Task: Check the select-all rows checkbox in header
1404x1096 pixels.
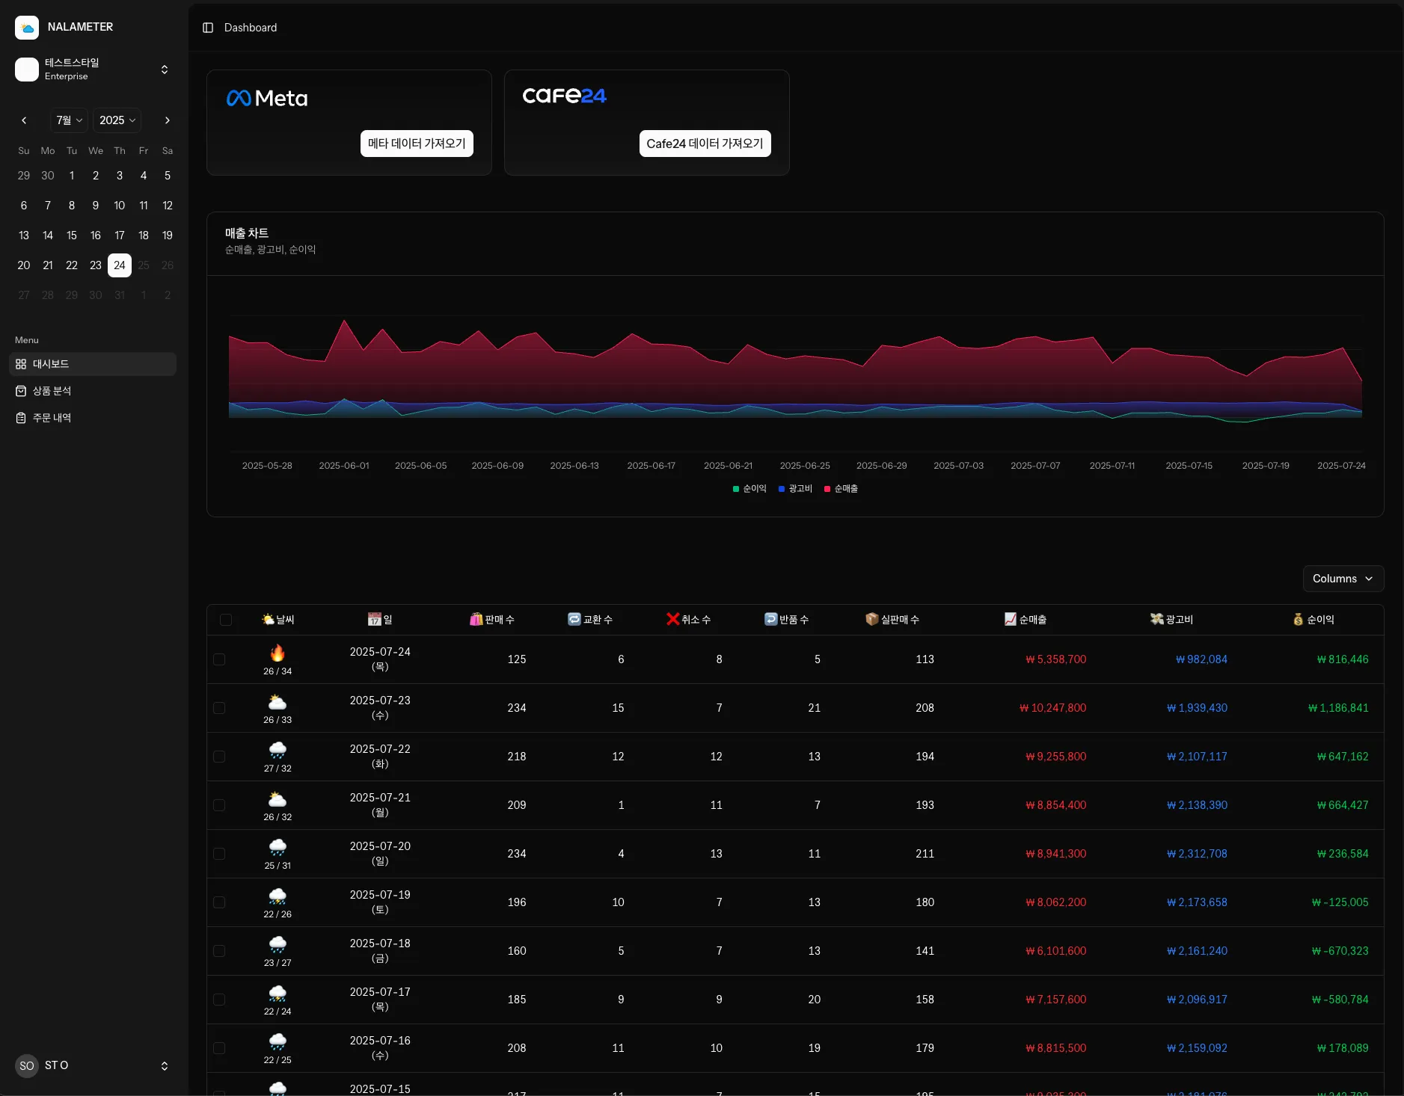Action: [x=226, y=620]
